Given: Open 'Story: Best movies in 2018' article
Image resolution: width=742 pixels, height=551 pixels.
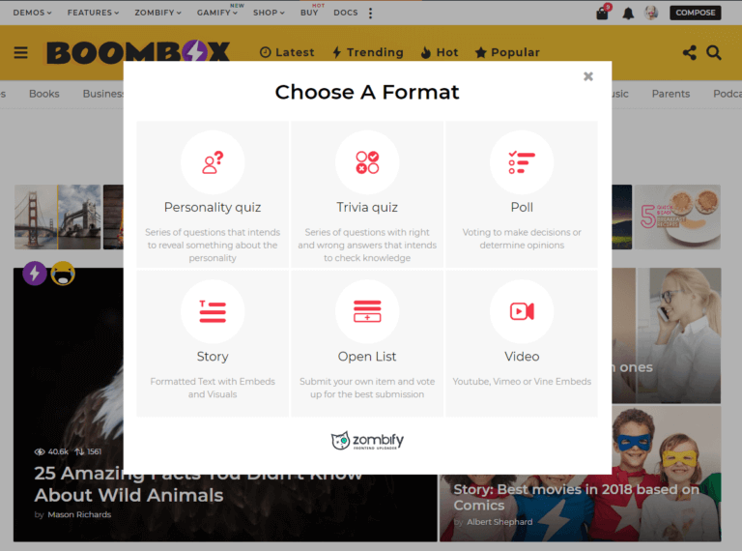Looking at the screenshot, I should click(576, 497).
